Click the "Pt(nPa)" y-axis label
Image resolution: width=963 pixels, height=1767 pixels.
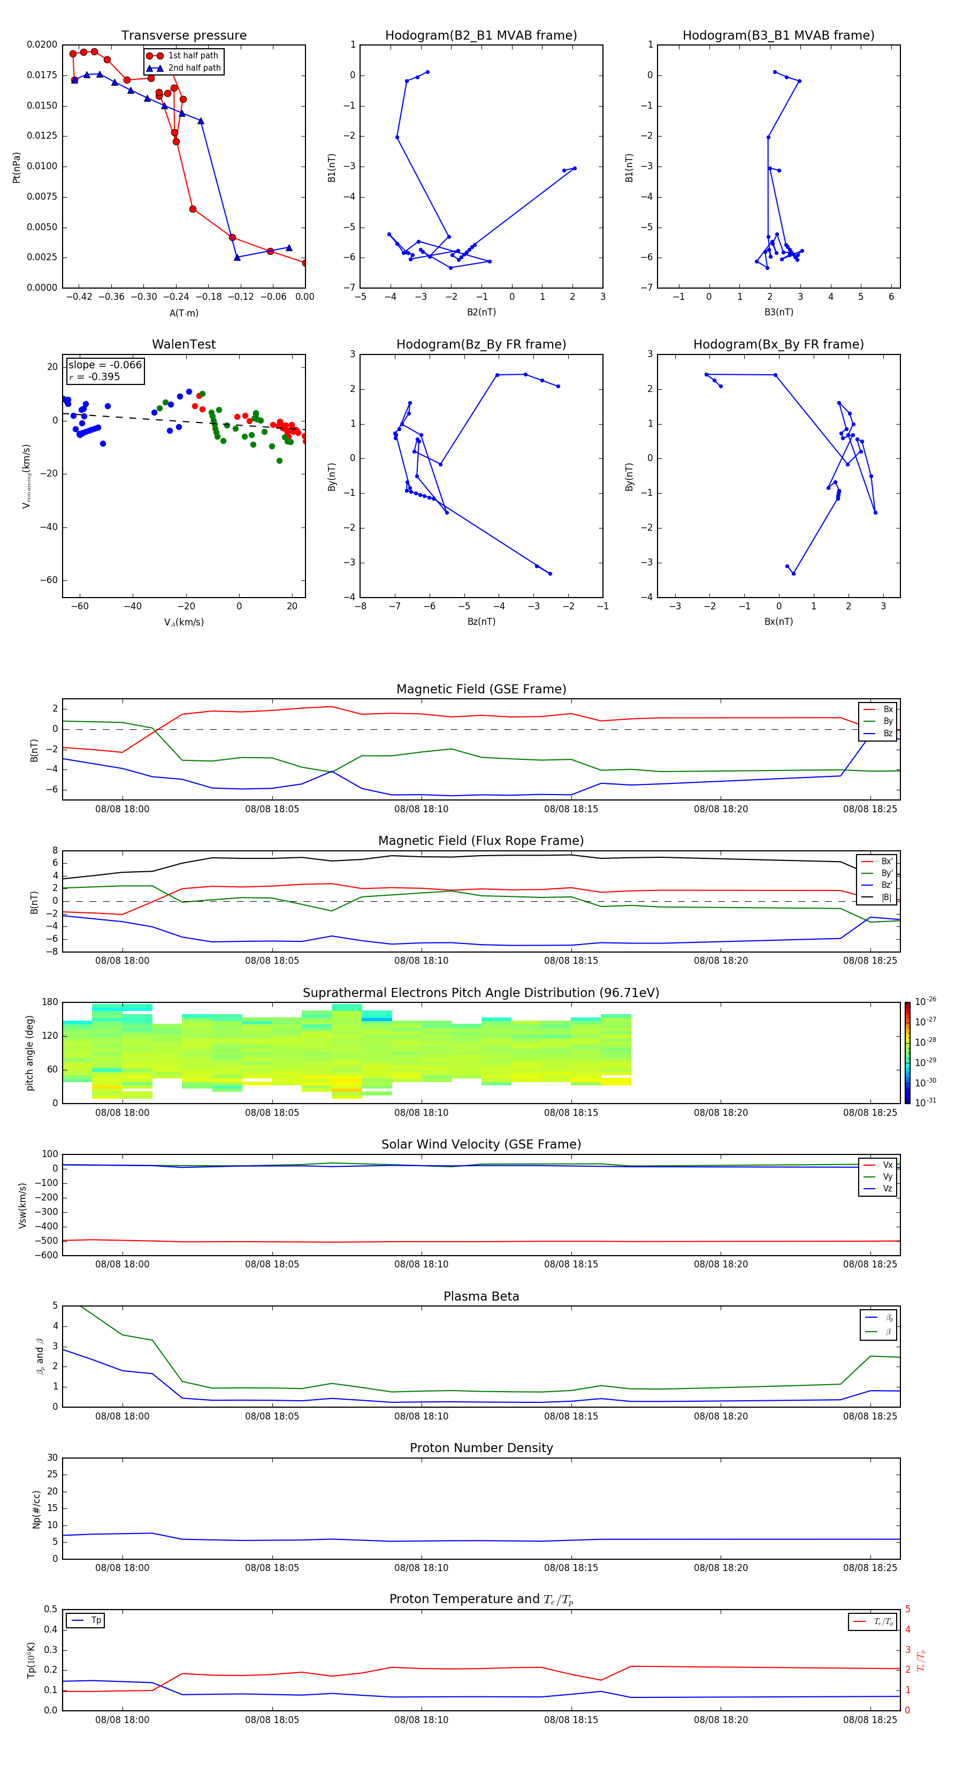click(17, 168)
